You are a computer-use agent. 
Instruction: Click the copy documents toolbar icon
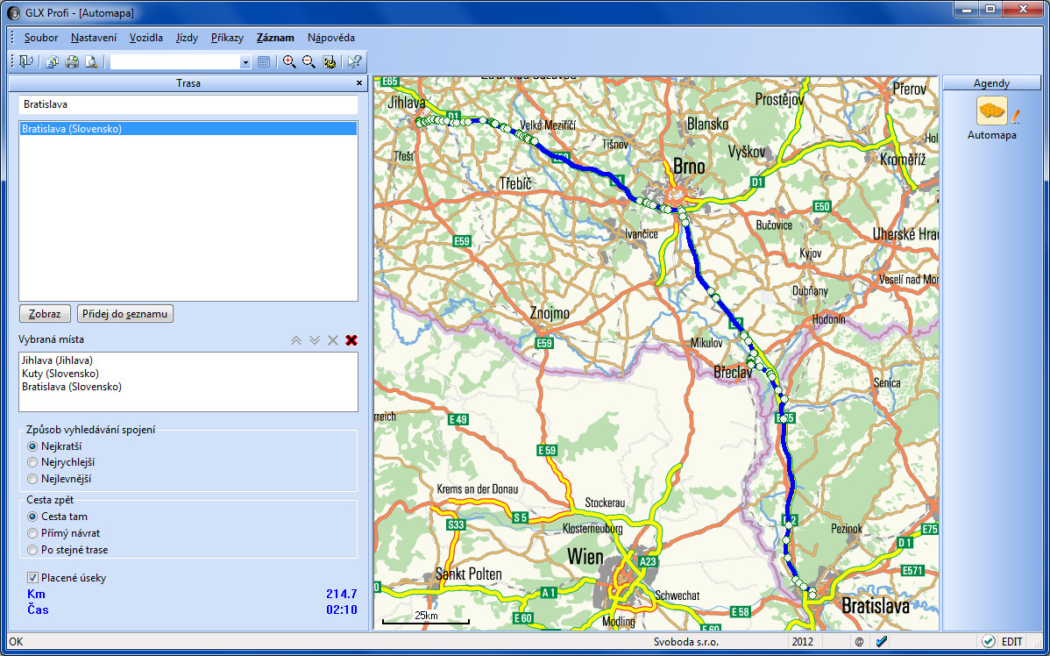(x=52, y=62)
